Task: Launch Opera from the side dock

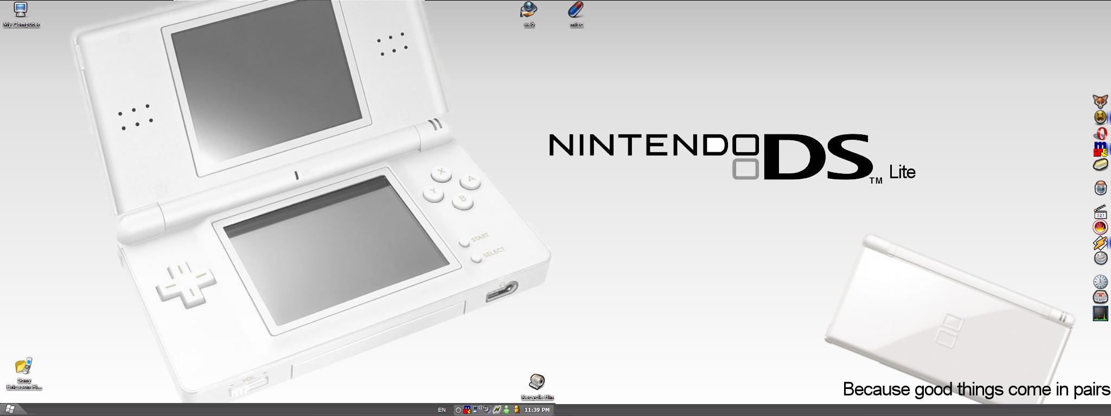Action: click(x=1100, y=133)
